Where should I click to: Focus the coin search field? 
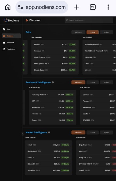click(x=89, y=20)
